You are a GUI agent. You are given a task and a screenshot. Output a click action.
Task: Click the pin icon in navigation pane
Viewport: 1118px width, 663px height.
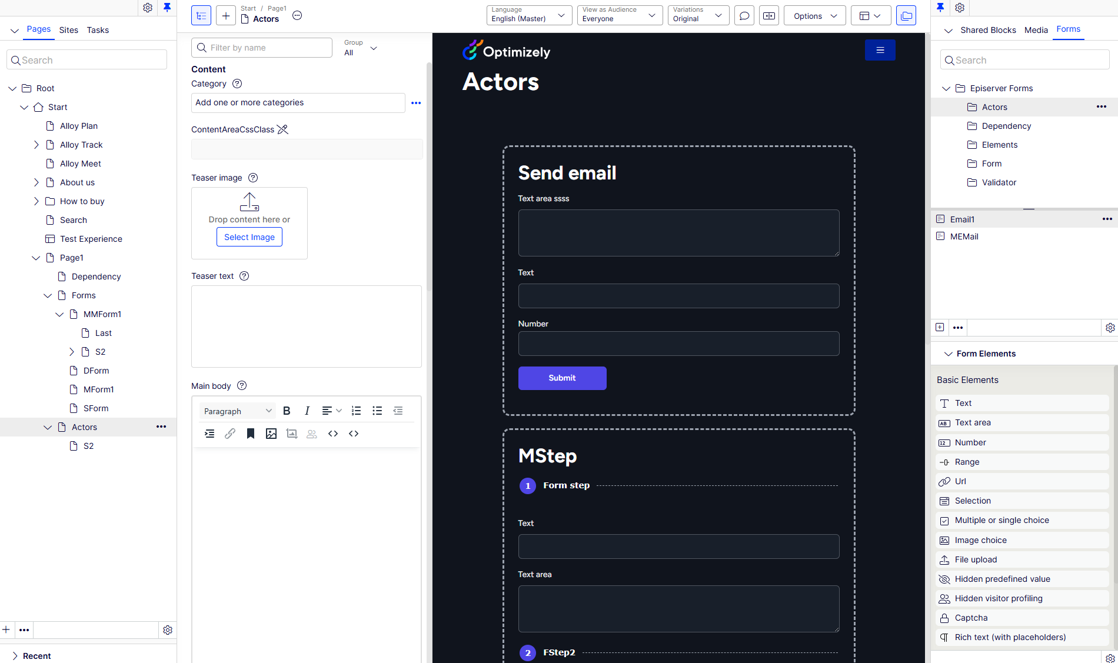pyautogui.click(x=167, y=8)
